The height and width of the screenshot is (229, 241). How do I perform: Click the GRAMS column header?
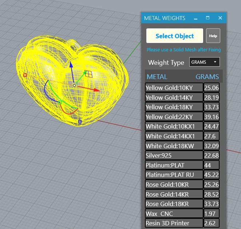pyautogui.click(x=207, y=77)
